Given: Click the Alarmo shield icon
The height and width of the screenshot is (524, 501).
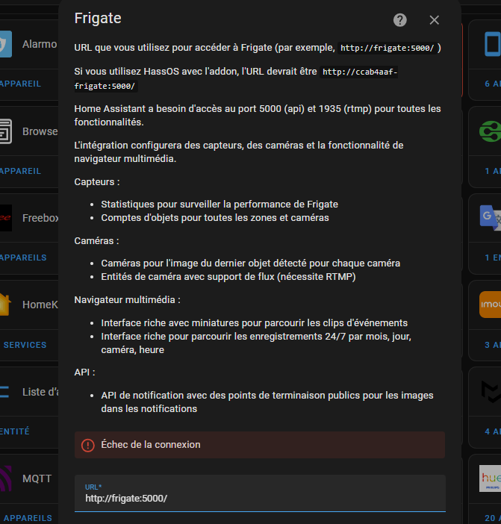Looking at the screenshot, I should coord(5,44).
